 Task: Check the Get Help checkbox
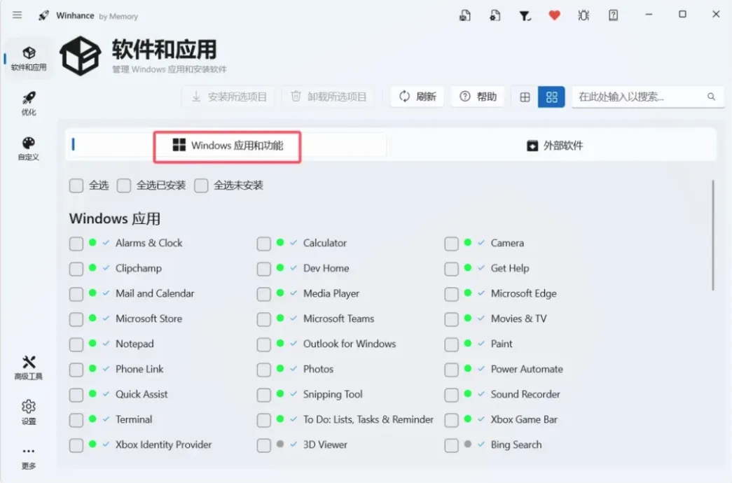coord(451,269)
